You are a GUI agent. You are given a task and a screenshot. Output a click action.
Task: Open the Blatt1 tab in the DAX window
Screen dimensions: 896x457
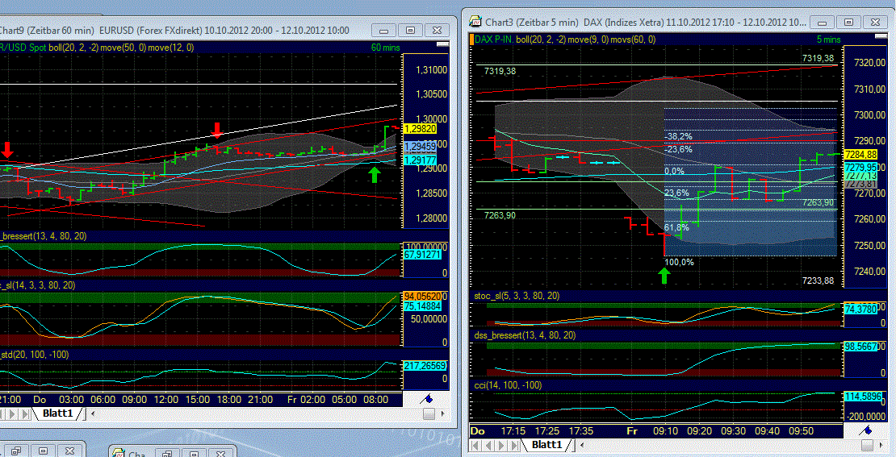click(x=546, y=444)
